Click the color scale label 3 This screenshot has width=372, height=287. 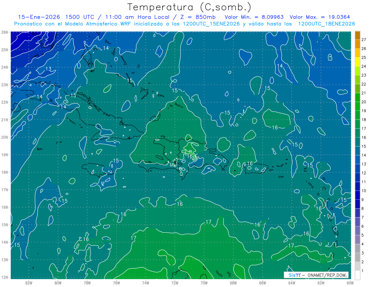(x=363, y=253)
